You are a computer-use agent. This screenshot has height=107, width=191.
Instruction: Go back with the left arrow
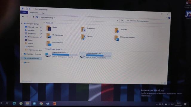23,17
